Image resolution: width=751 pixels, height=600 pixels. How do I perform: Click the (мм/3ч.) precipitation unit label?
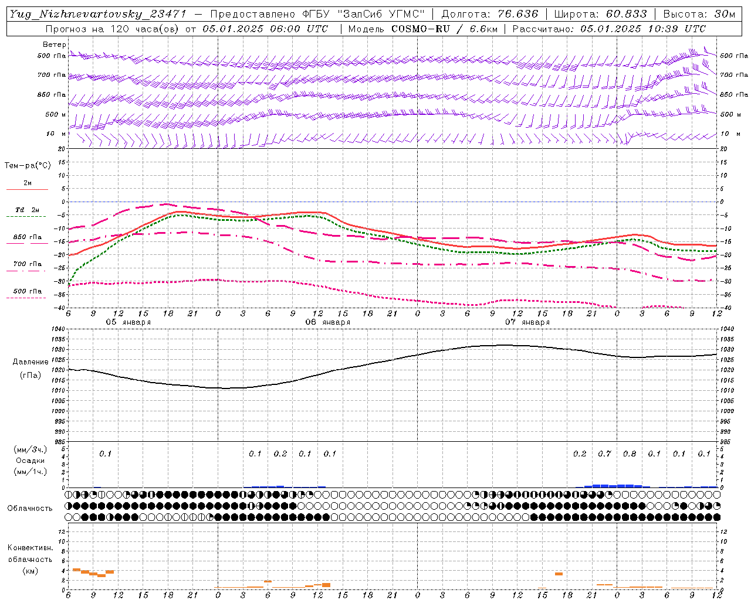click(x=31, y=449)
